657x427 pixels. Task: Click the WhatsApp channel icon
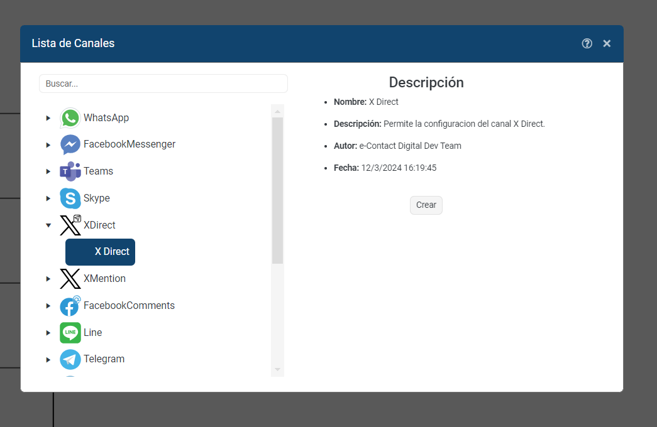(x=70, y=118)
